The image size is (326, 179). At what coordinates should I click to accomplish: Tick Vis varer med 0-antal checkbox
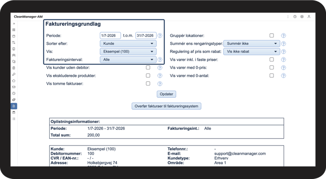[272, 75]
